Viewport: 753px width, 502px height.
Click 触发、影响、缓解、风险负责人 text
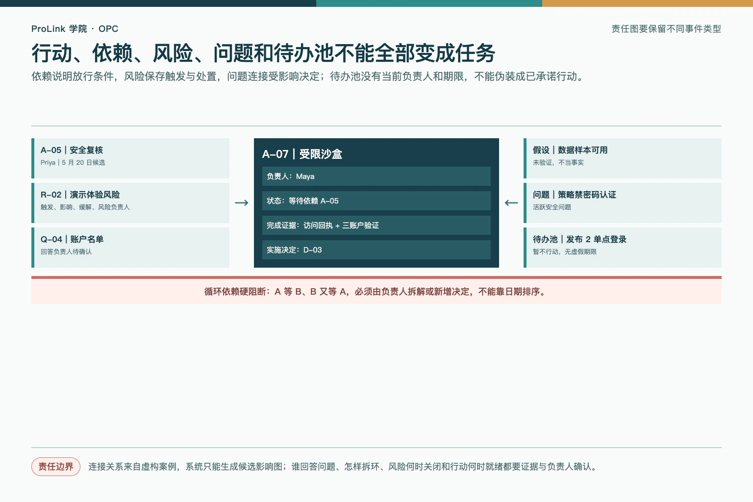(x=85, y=207)
